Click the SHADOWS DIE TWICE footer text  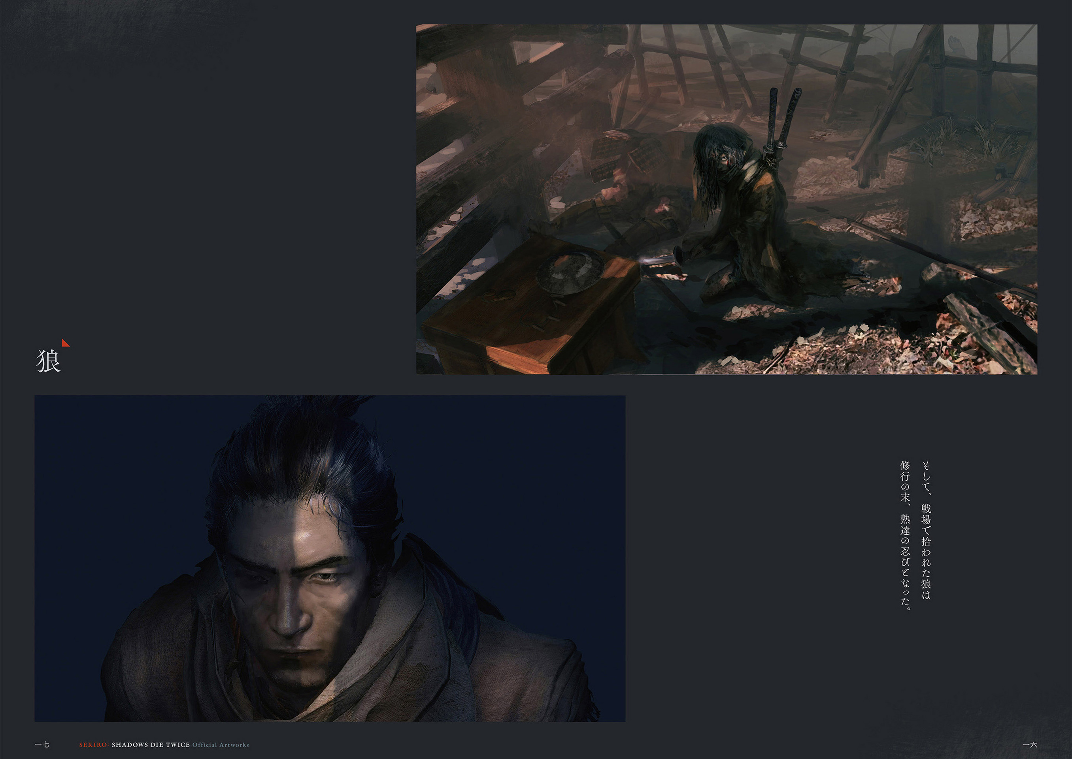[x=151, y=744]
